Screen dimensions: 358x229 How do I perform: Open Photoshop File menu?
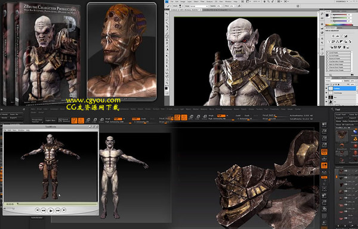pyautogui.click(x=172, y=2)
